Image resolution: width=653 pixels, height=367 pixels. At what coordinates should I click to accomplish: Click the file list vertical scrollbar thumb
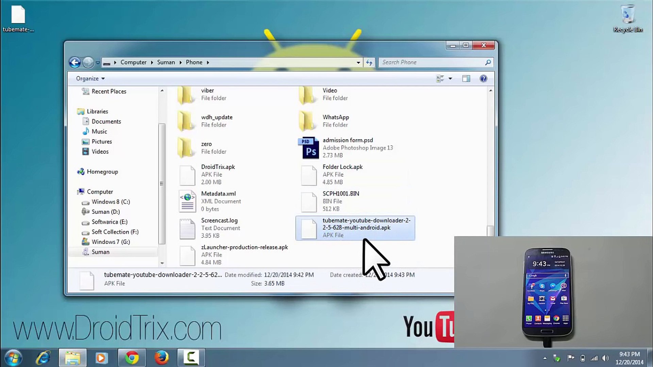pos(490,230)
